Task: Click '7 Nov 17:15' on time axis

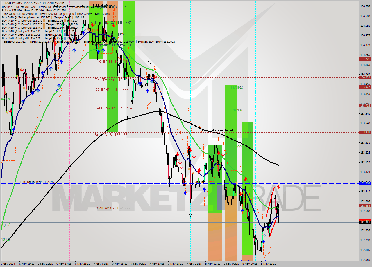Action: click(176, 264)
